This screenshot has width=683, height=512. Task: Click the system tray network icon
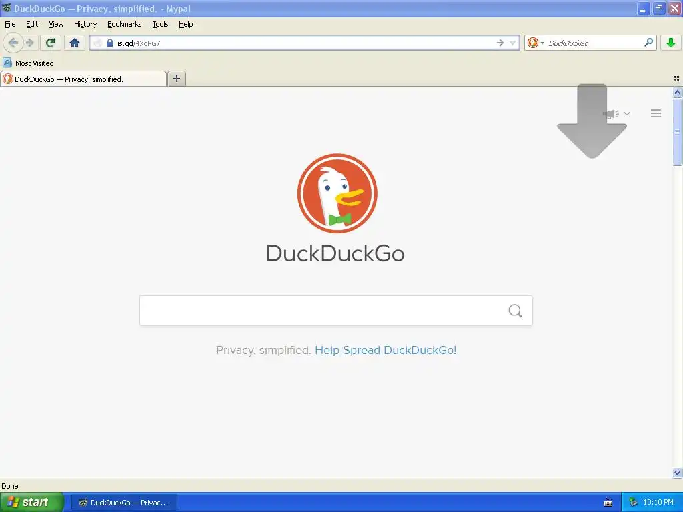(634, 503)
